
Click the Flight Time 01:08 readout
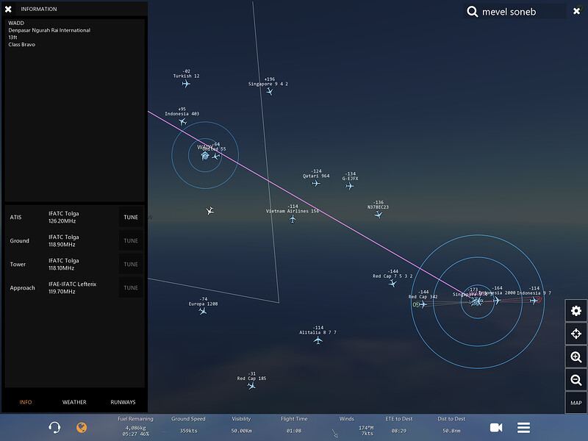294,425
